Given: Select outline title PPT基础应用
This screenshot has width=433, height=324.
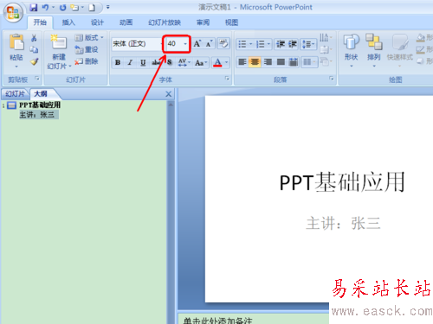Looking at the screenshot, I should 40,105.
